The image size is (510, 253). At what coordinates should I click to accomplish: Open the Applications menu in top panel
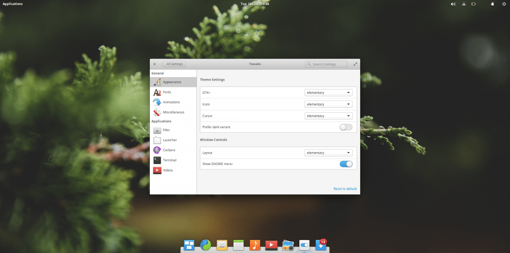pyautogui.click(x=12, y=4)
